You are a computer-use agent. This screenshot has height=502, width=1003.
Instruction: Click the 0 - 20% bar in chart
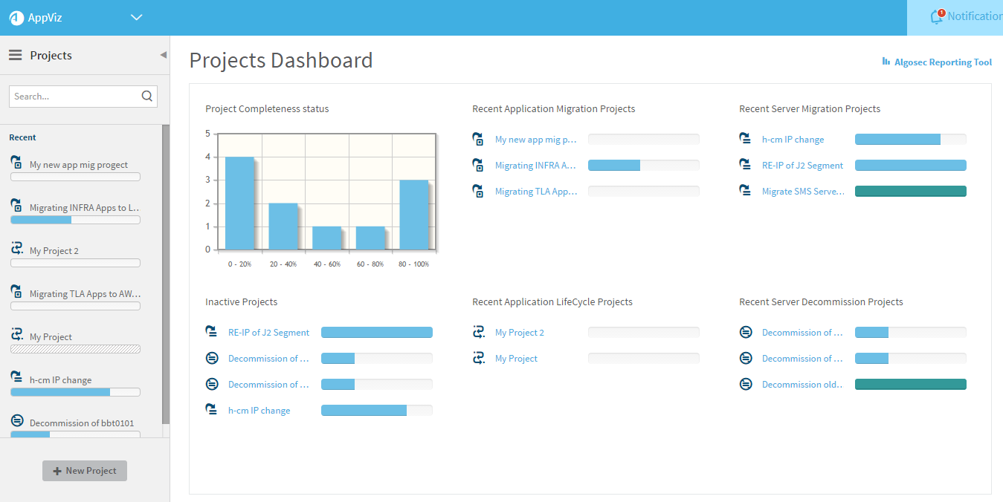click(x=239, y=203)
